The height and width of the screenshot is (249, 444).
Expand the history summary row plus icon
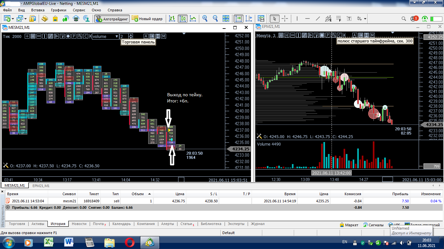[x=8, y=207]
